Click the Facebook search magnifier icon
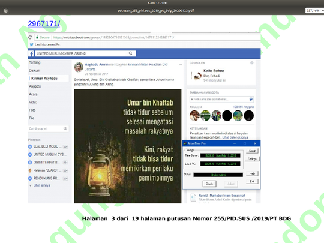 click(x=131, y=53)
